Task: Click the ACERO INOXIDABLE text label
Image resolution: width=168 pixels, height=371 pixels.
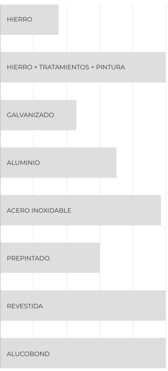Action: (39, 210)
